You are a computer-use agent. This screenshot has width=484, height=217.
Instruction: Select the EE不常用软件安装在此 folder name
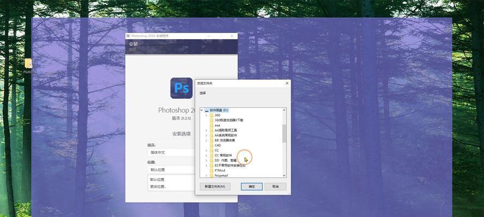[x=230, y=165]
